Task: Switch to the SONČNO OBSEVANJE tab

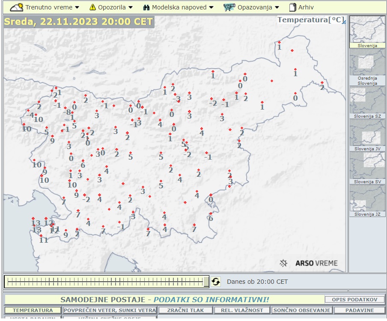Action: (302, 310)
